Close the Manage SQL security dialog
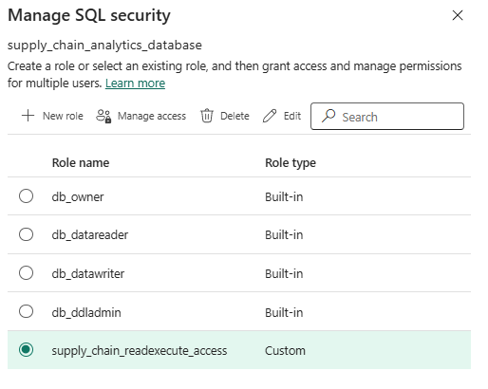 point(458,15)
